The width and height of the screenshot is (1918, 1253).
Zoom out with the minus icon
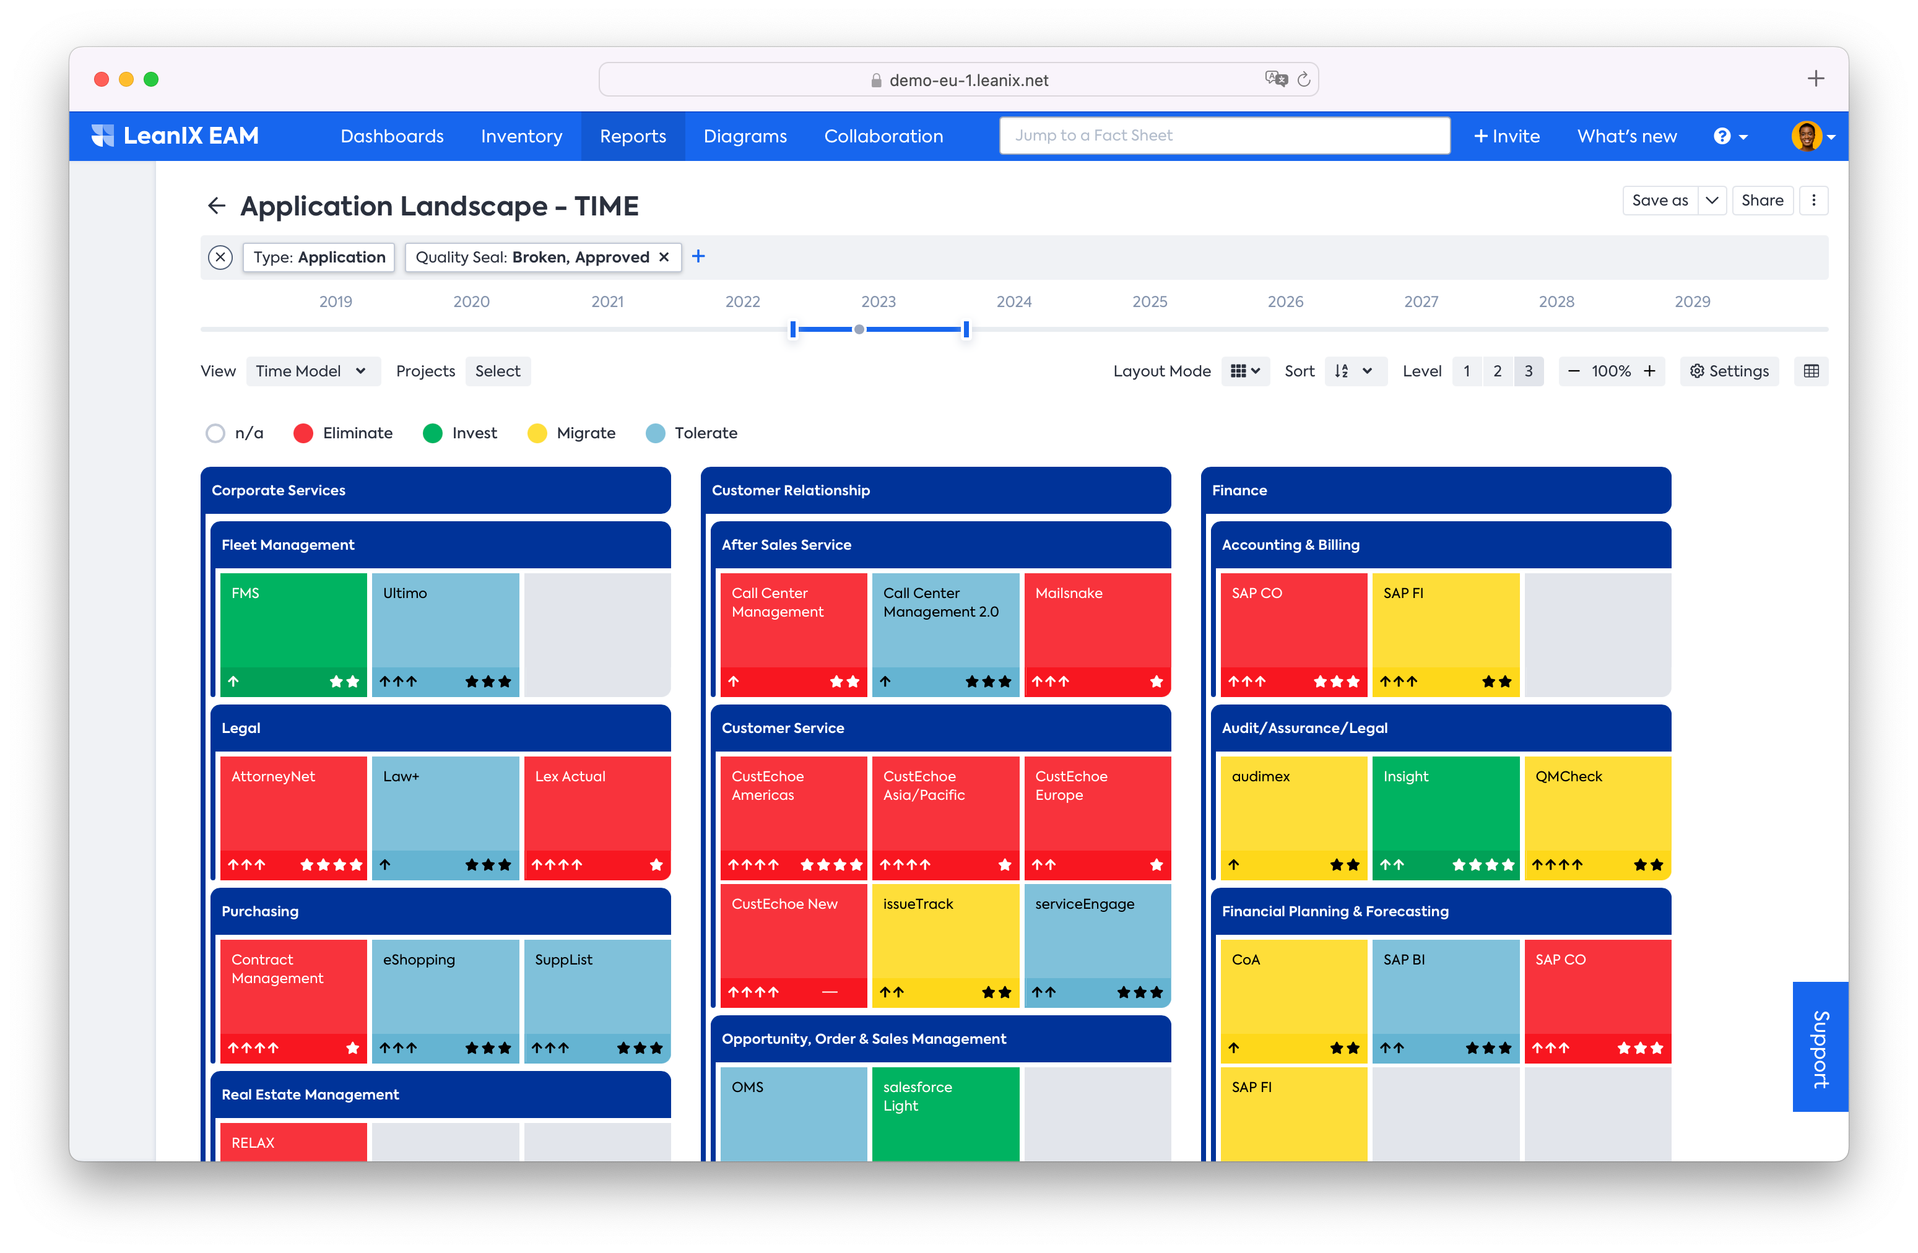pyautogui.click(x=1573, y=371)
